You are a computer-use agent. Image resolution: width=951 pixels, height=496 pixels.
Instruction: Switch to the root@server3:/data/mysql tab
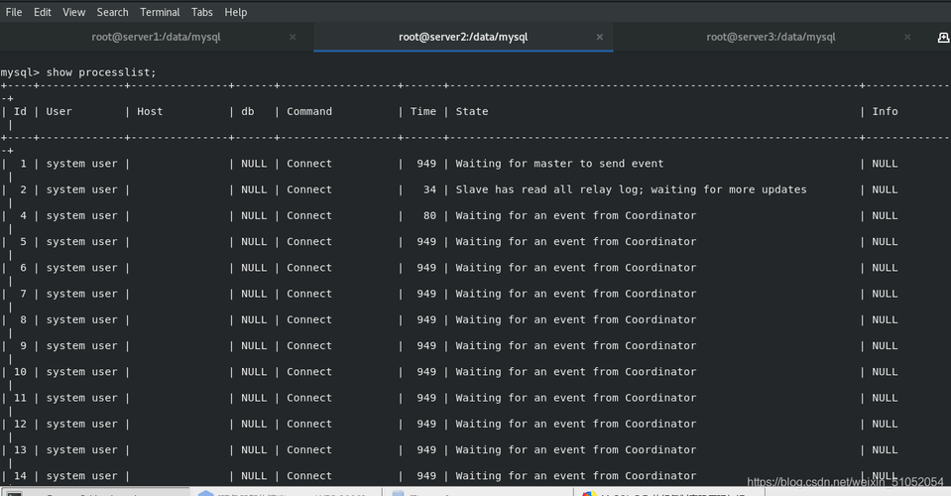(x=771, y=37)
